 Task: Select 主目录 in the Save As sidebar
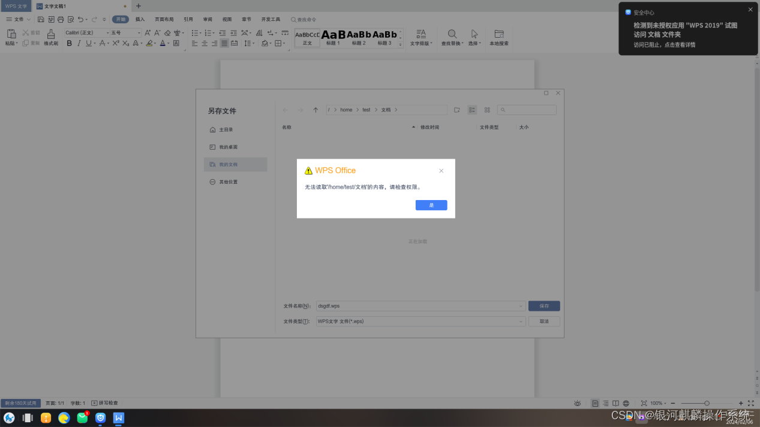(x=235, y=130)
